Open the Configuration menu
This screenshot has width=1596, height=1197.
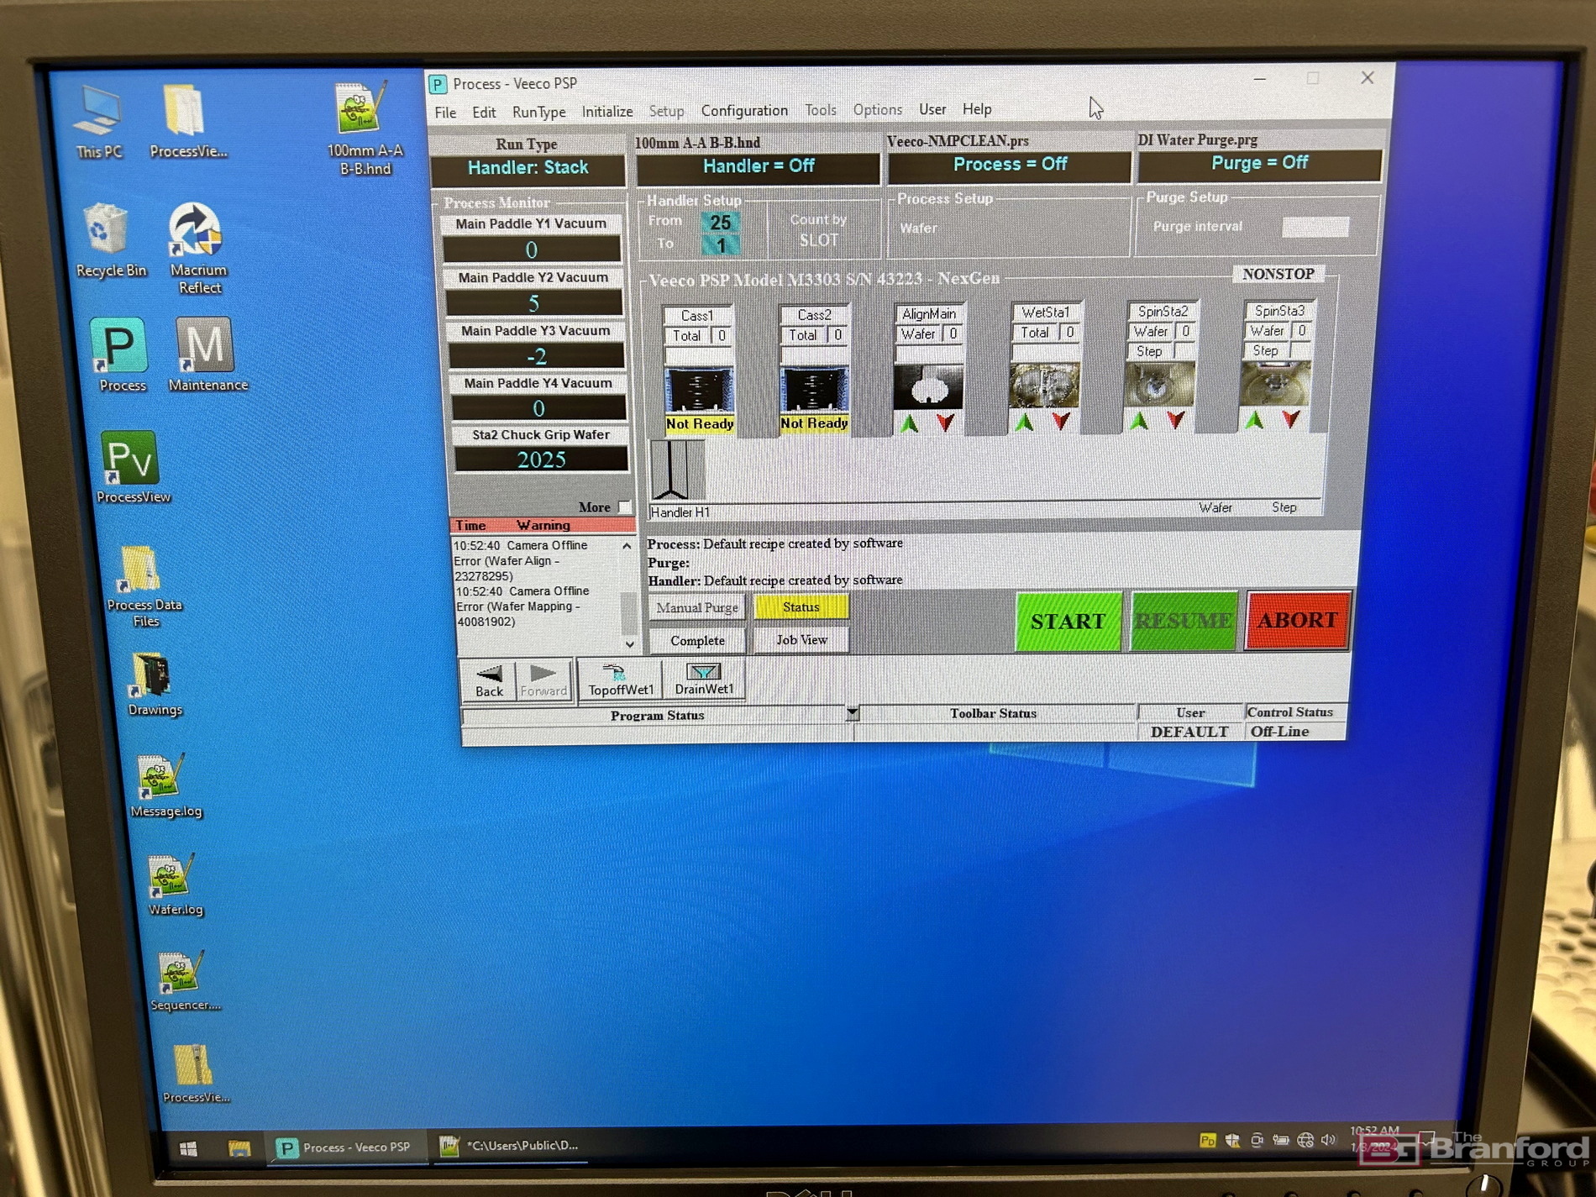click(744, 110)
